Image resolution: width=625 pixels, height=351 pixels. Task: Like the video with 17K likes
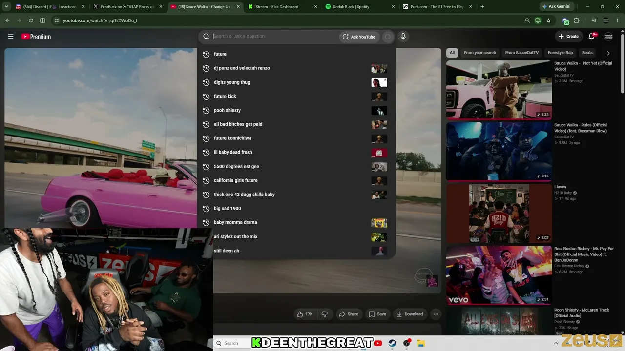click(305, 314)
